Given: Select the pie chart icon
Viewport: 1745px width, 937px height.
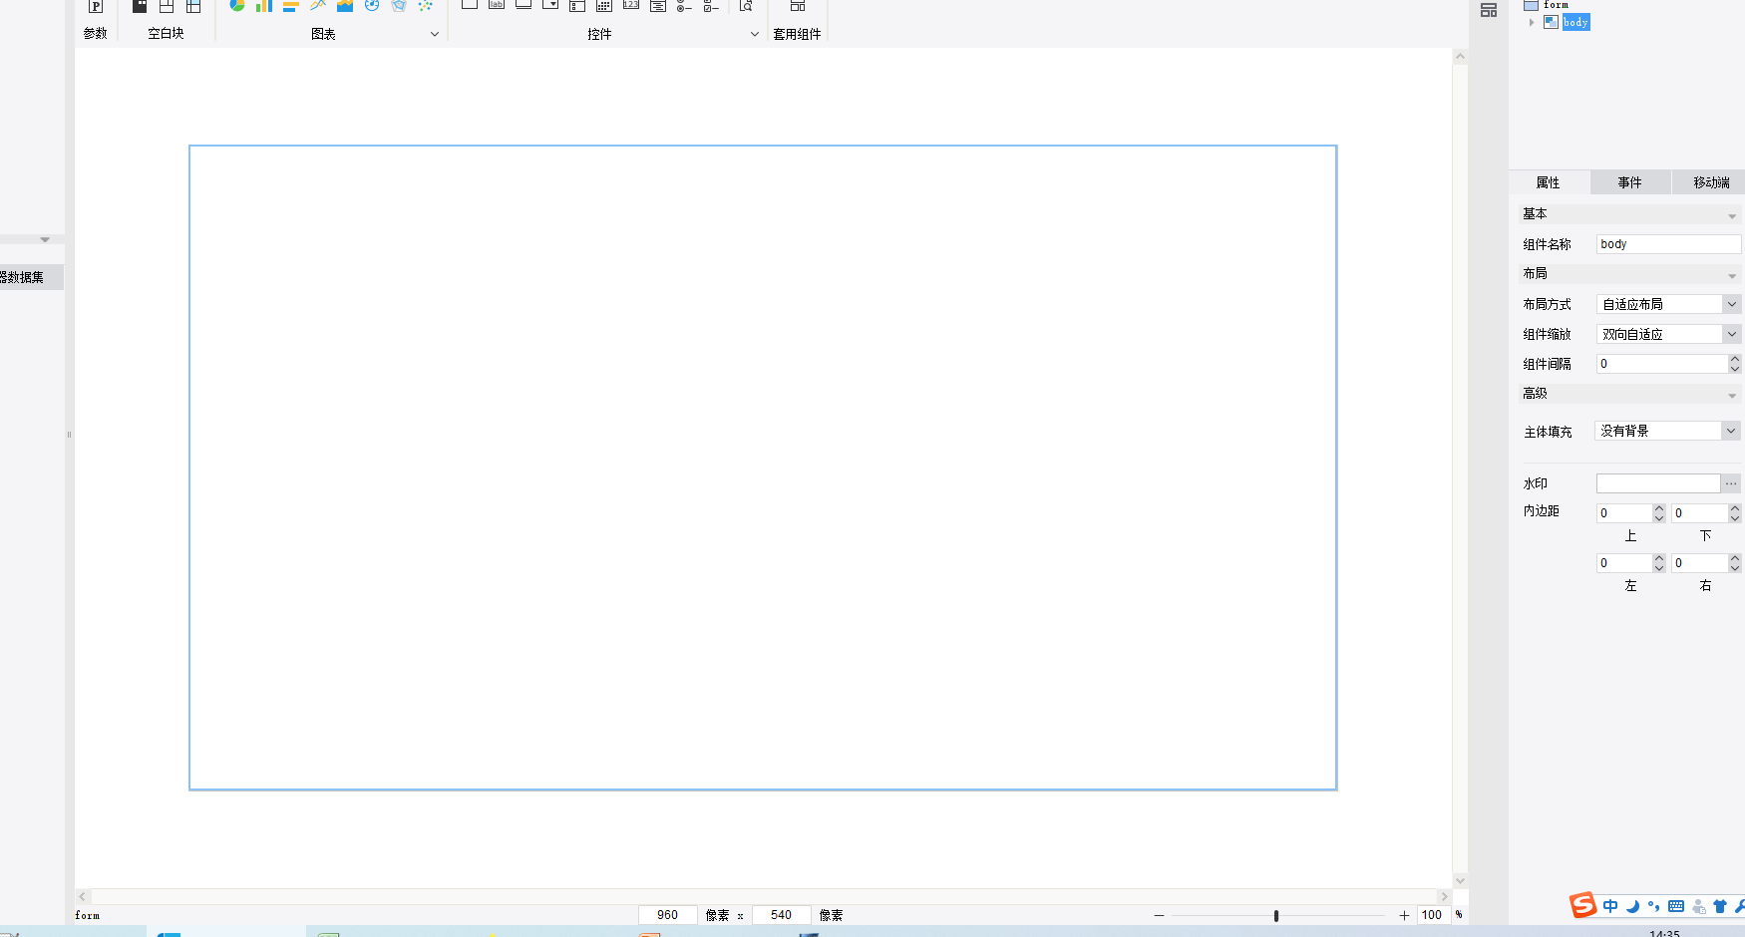Looking at the screenshot, I should [x=237, y=5].
